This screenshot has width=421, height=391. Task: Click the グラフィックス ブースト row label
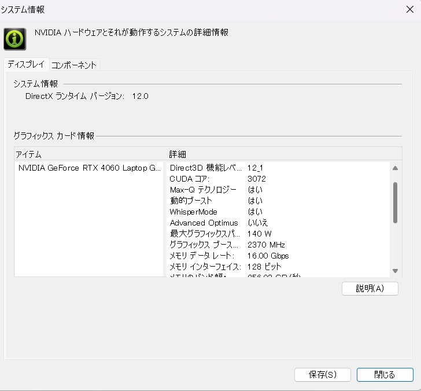[204, 245]
